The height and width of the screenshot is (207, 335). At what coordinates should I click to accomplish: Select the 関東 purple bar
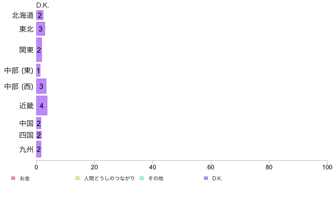(x=39, y=50)
